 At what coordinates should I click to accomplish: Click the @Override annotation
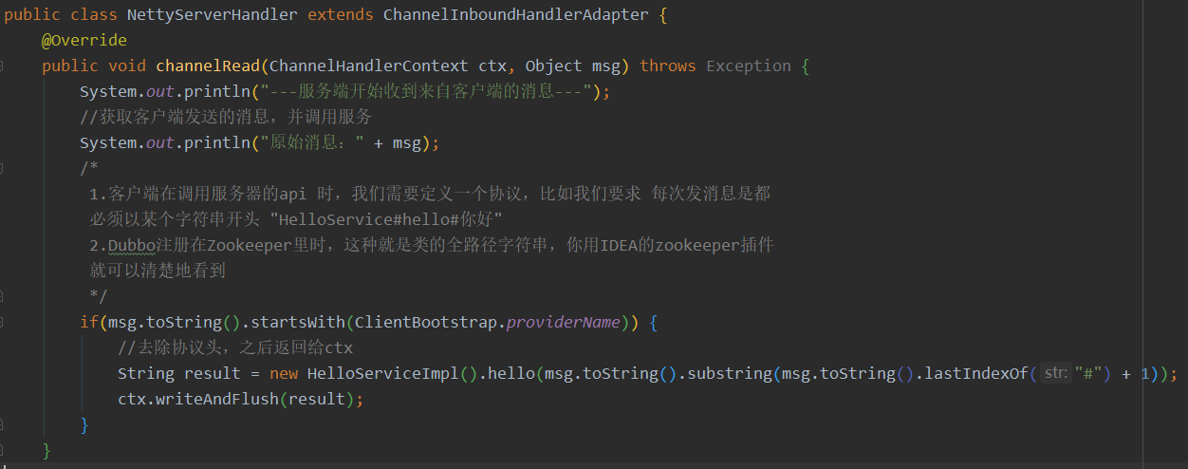pos(84,40)
